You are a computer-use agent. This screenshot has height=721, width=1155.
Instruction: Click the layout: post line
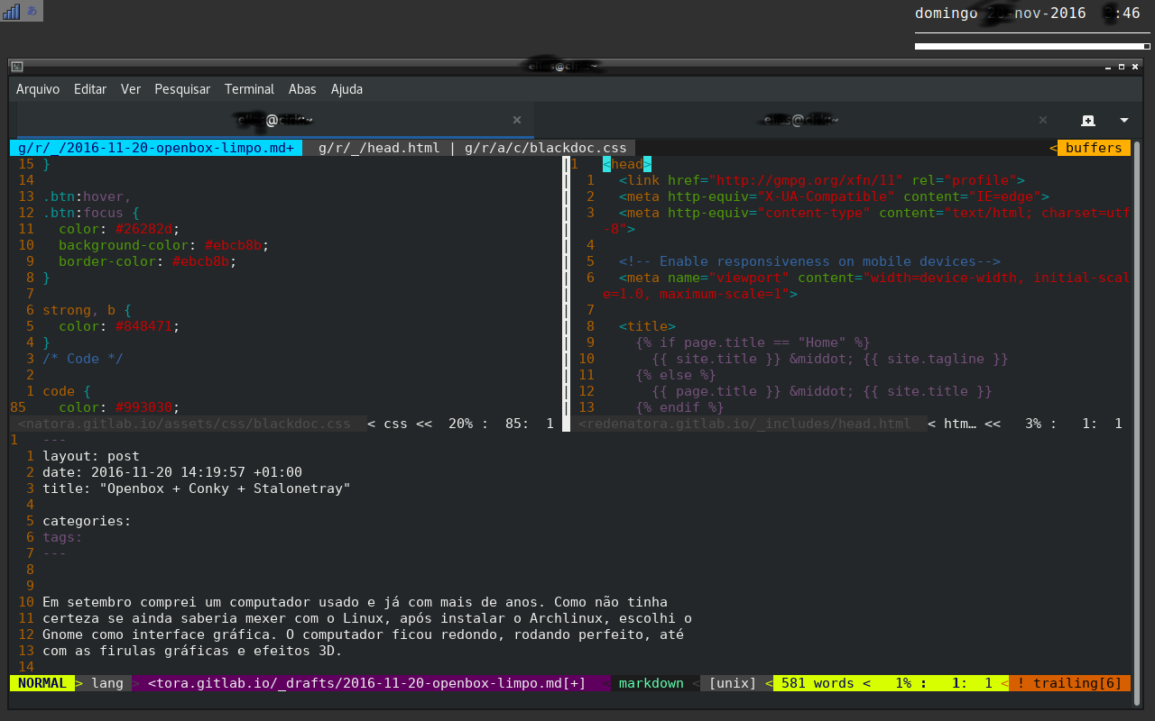(91, 456)
